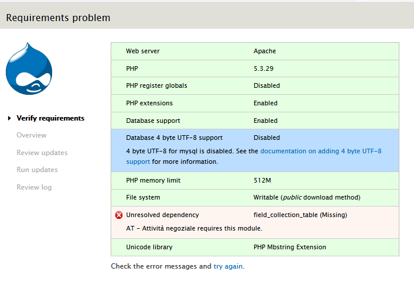Click the 'PHP extensions' label
This screenshot has height=292, width=414.
click(x=149, y=103)
